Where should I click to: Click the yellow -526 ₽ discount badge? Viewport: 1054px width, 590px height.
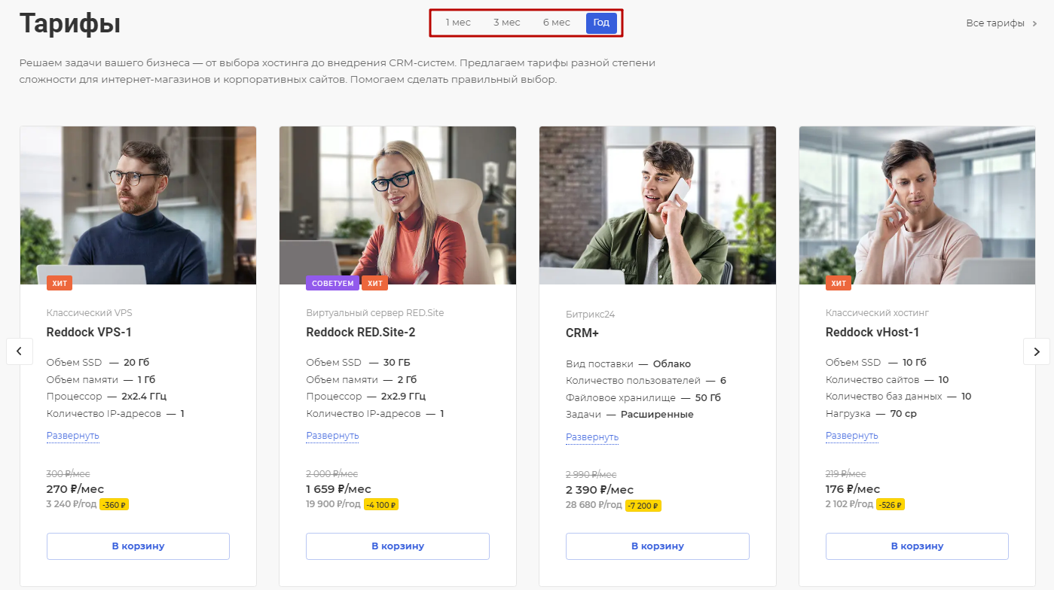click(x=891, y=504)
